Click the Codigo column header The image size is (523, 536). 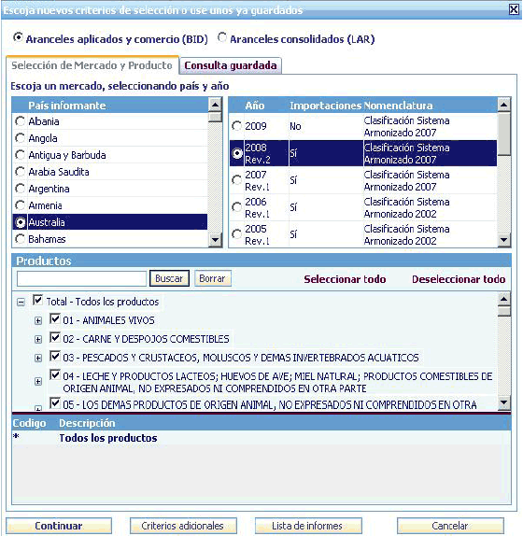coord(29,423)
